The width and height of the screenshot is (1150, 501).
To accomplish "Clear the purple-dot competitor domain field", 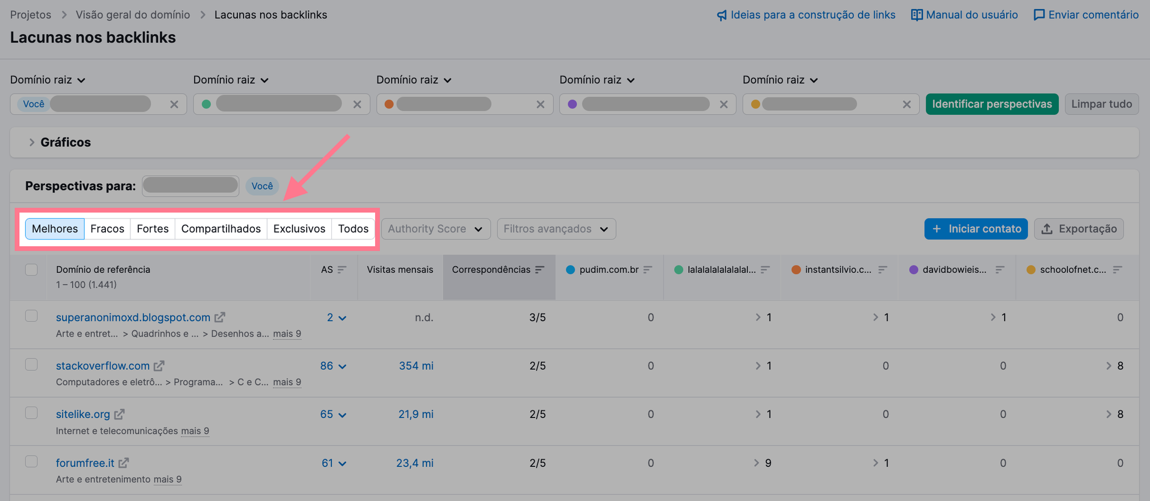I will click(724, 104).
